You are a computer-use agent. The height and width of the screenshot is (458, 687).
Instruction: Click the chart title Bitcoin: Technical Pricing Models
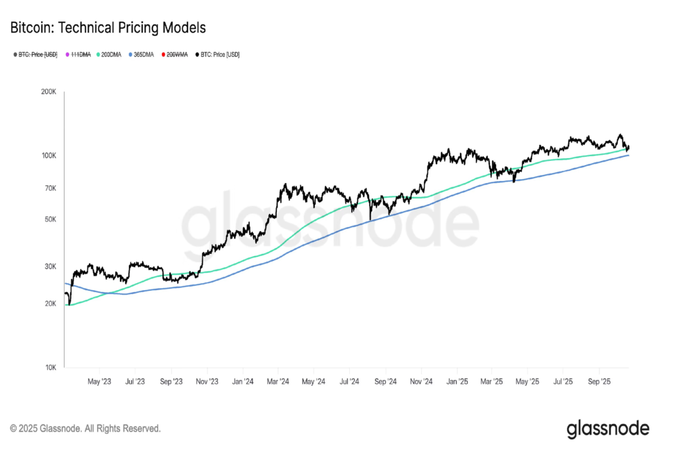[108, 28]
